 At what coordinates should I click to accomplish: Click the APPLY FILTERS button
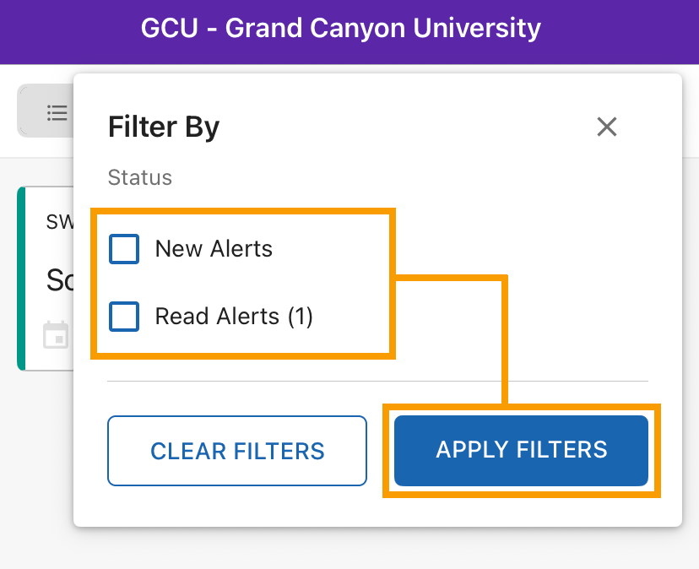pos(521,451)
